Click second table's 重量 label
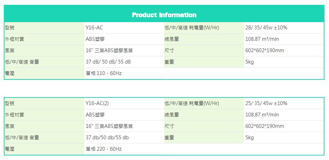Image resolution: width=329 pixels, height=160 pixels. (169, 138)
